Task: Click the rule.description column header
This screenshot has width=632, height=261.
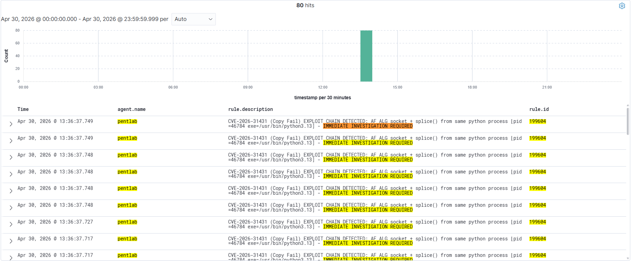Action: pyautogui.click(x=251, y=109)
